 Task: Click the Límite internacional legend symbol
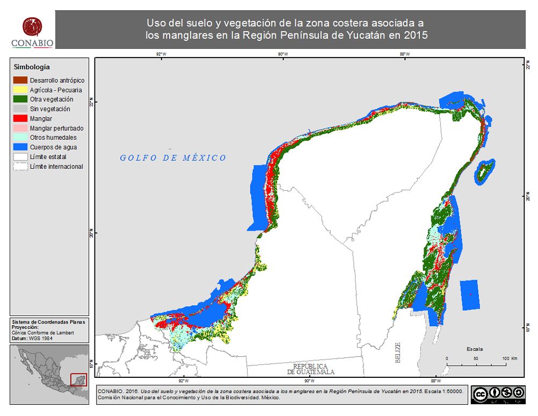(20, 167)
